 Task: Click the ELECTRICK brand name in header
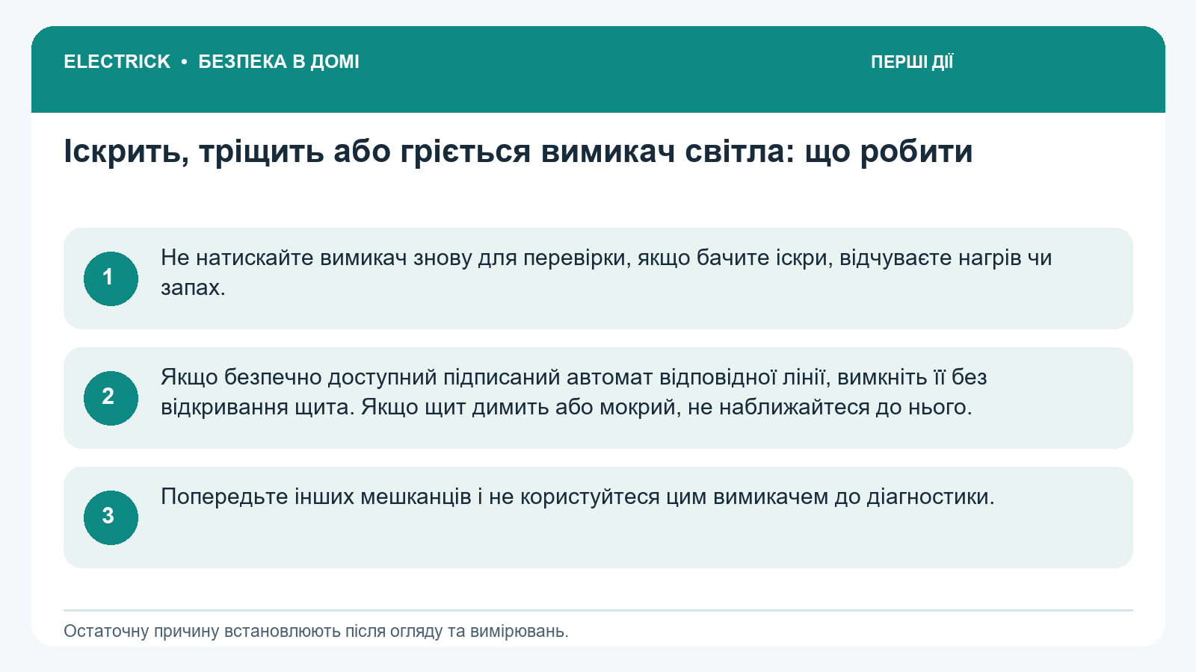pyautogui.click(x=117, y=62)
